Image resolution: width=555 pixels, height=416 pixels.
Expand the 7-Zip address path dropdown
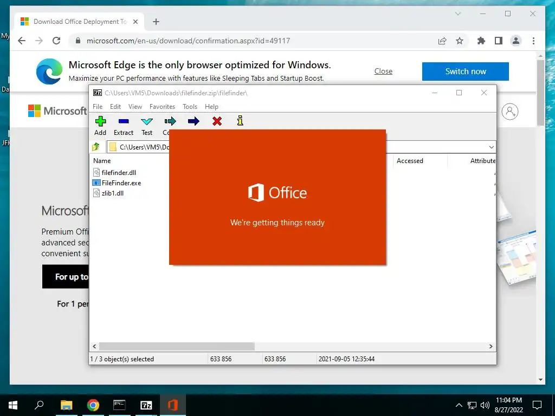[x=491, y=147]
